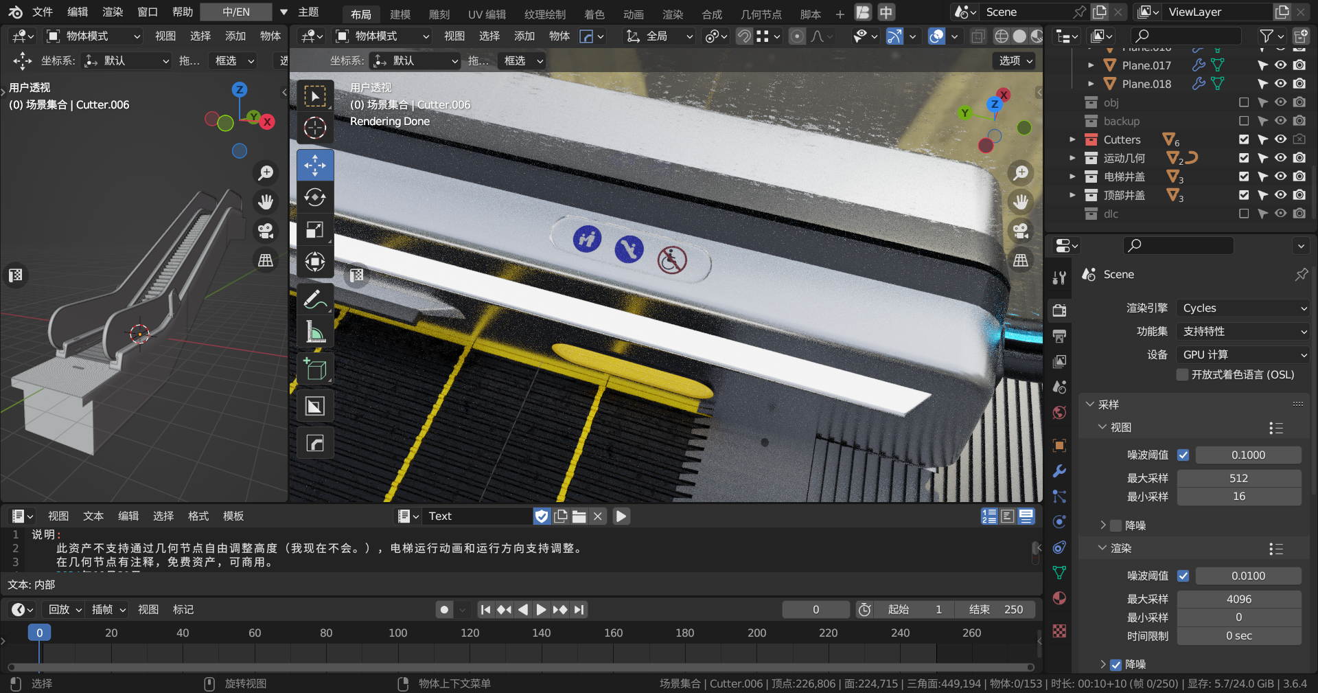Pin the Scene properties
This screenshot has height=693, width=1318.
point(1301,274)
